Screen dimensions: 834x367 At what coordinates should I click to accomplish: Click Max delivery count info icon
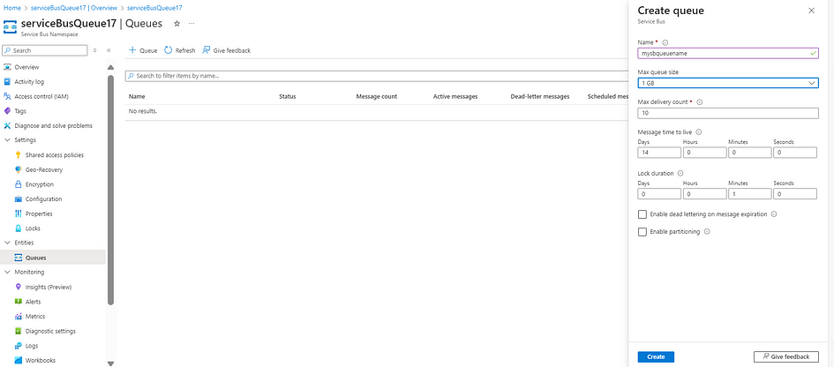click(x=700, y=101)
